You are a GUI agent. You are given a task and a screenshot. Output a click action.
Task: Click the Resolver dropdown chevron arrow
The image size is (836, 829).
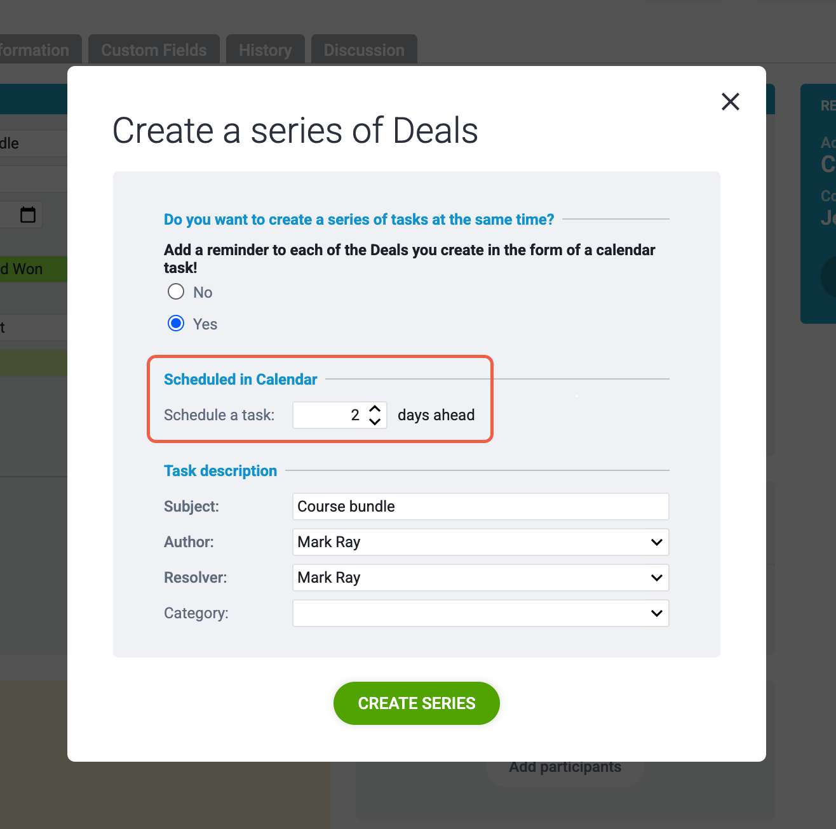pyautogui.click(x=657, y=578)
